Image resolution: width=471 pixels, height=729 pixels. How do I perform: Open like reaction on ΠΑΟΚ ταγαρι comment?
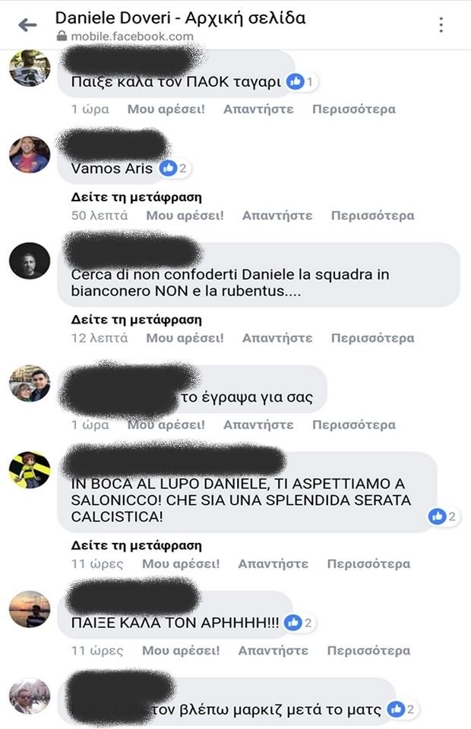[295, 82]
